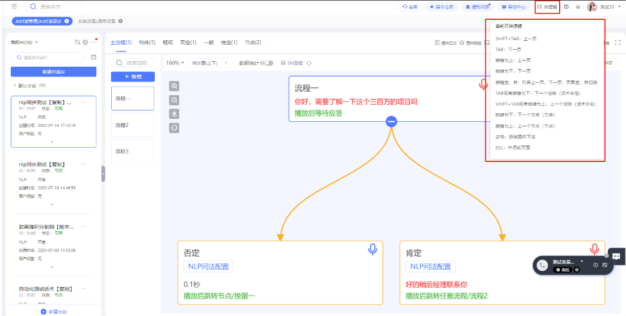
Task: Click the 新建对话AI button
Action: click(x=53, y=72)
